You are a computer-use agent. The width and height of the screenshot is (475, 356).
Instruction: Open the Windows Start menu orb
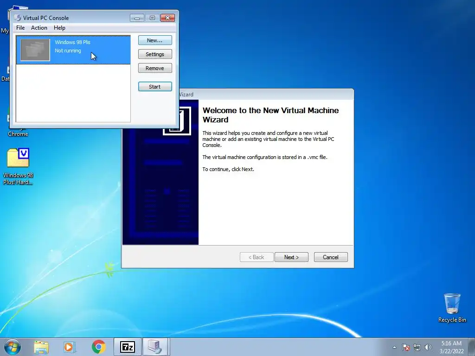[x=13, y=347]
